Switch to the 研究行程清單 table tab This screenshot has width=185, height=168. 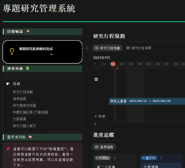pos(139,48)
